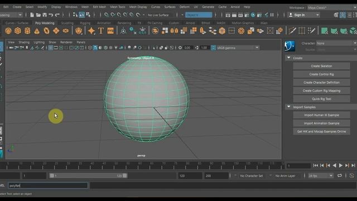Switch to the Rigging shelf tab

pyautogui.click(x=85, y=23)
